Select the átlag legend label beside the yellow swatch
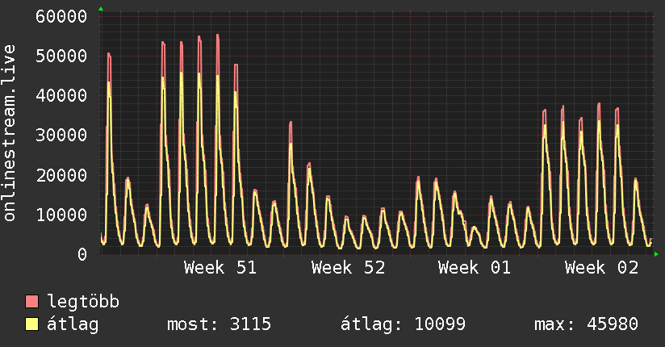Viewport: 665px width, 347px height. (x=73, y=324)
